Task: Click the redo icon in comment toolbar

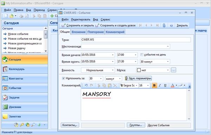Action: 92,85
